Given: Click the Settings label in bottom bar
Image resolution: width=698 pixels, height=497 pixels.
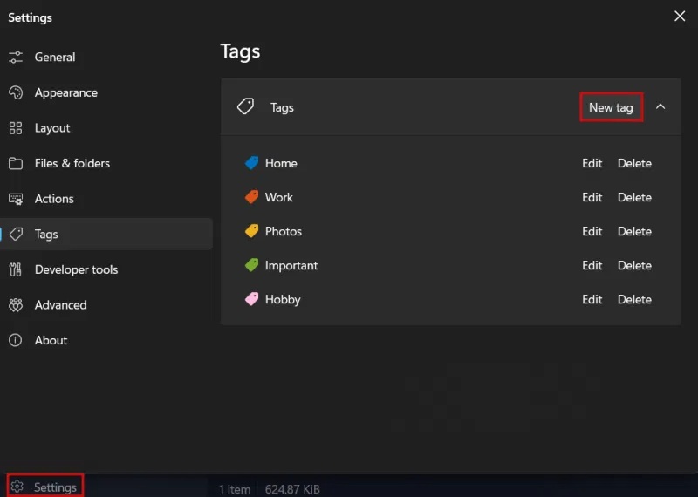Looking at the screenshot, I should coord(55,487).
